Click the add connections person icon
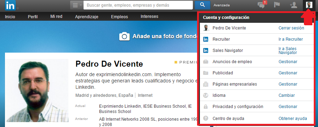 tap(293, 5)
